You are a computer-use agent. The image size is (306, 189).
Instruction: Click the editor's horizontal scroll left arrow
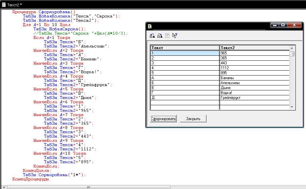pyautogui.click(x=4, y=187)
